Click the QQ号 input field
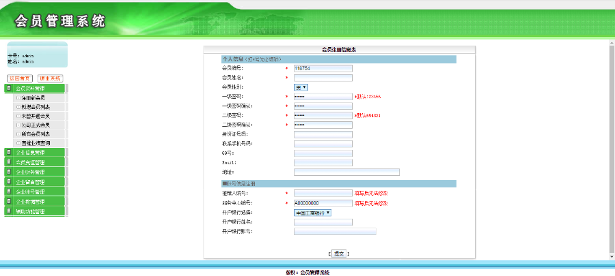 click(x=323, y=153)
